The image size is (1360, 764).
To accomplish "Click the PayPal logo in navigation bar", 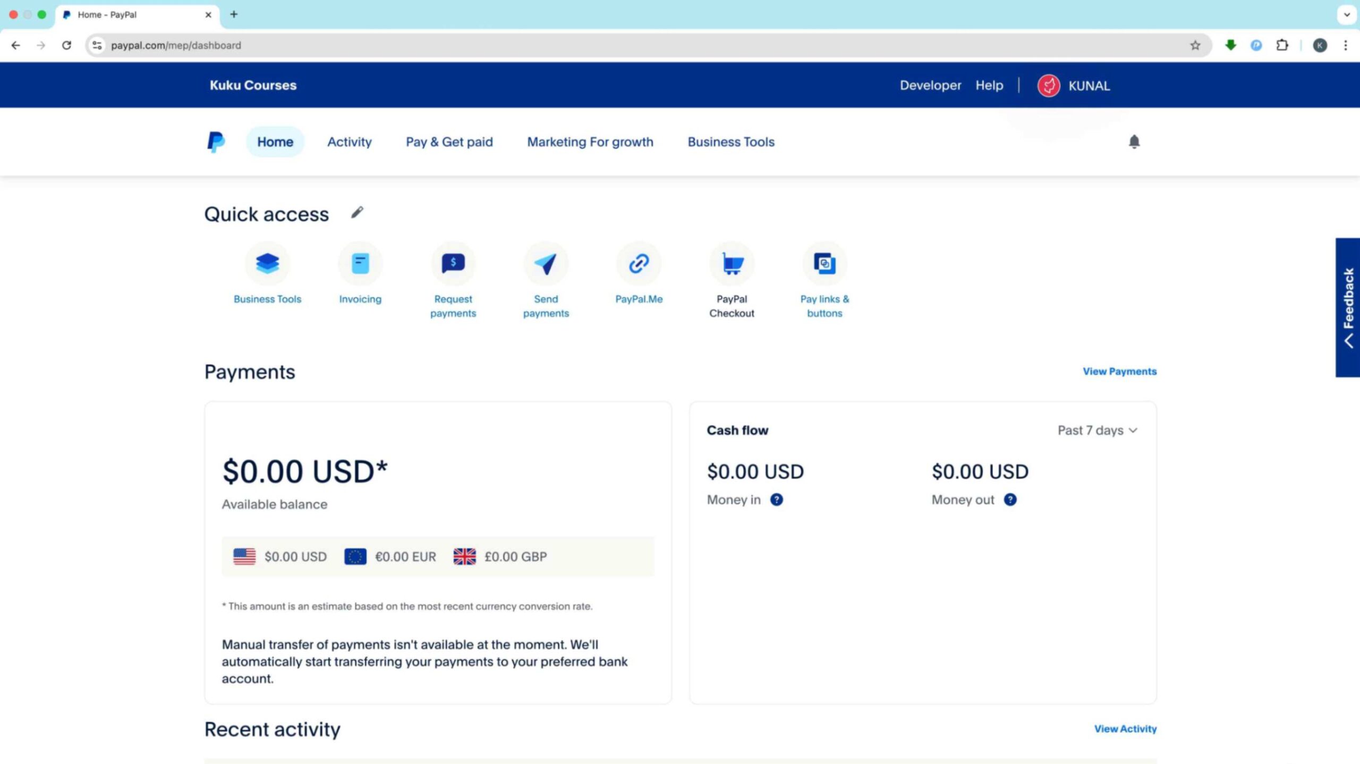I will pos(216,142).
